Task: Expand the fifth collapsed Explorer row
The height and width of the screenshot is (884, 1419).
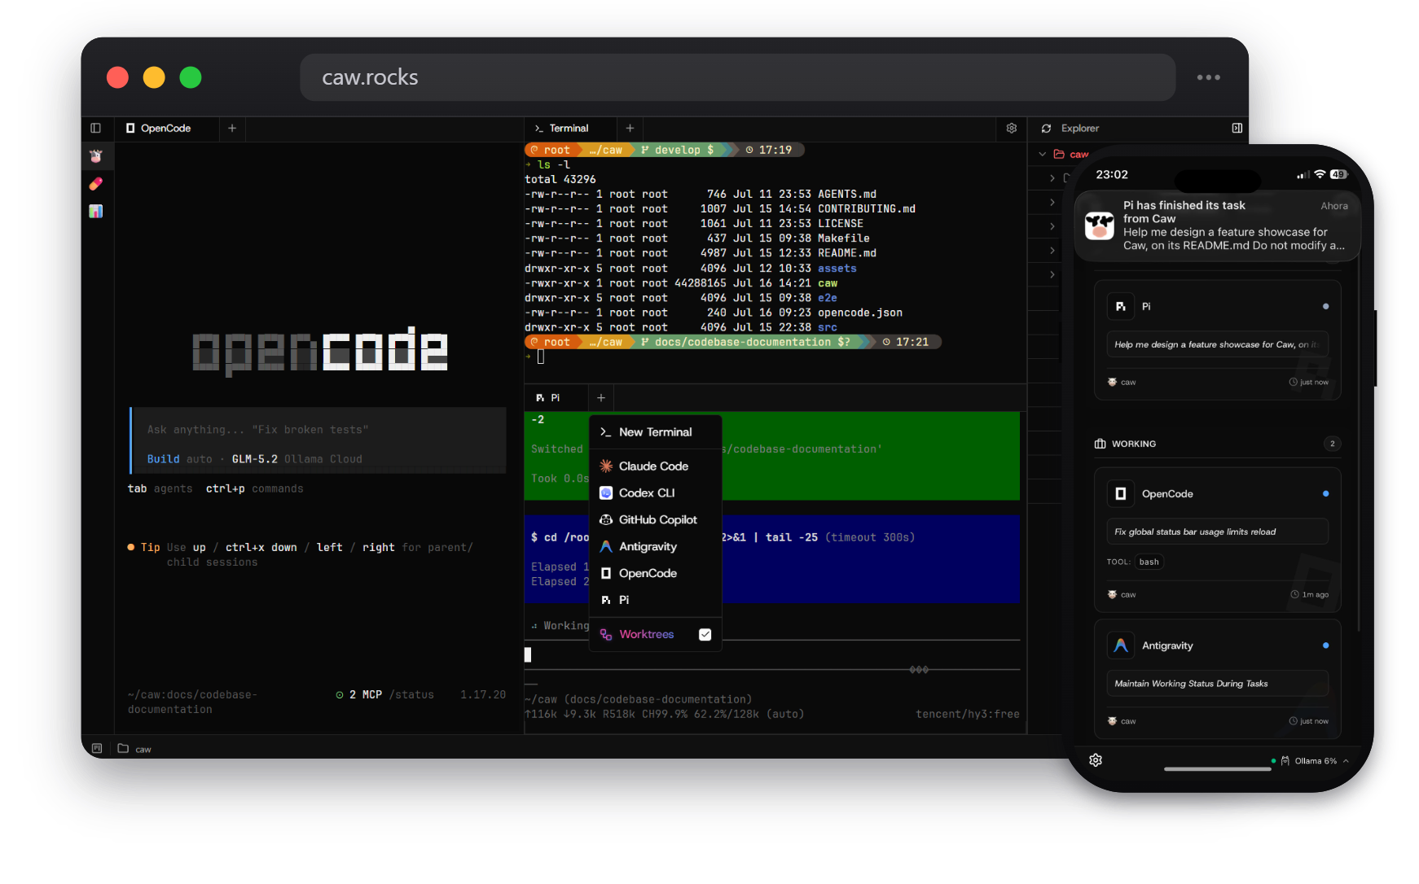Action: [x=1052, y=275]
